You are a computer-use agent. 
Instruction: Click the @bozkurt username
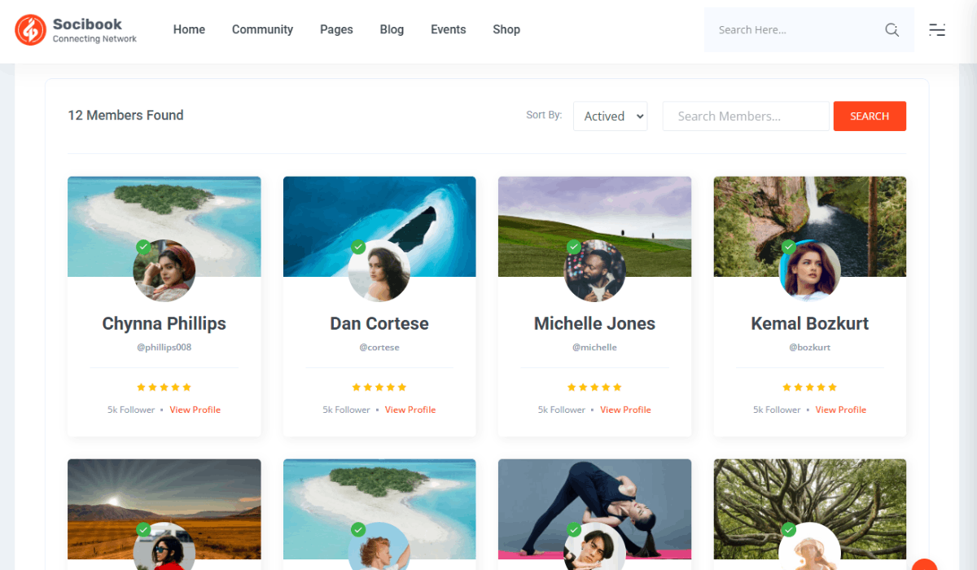(810, 348)
